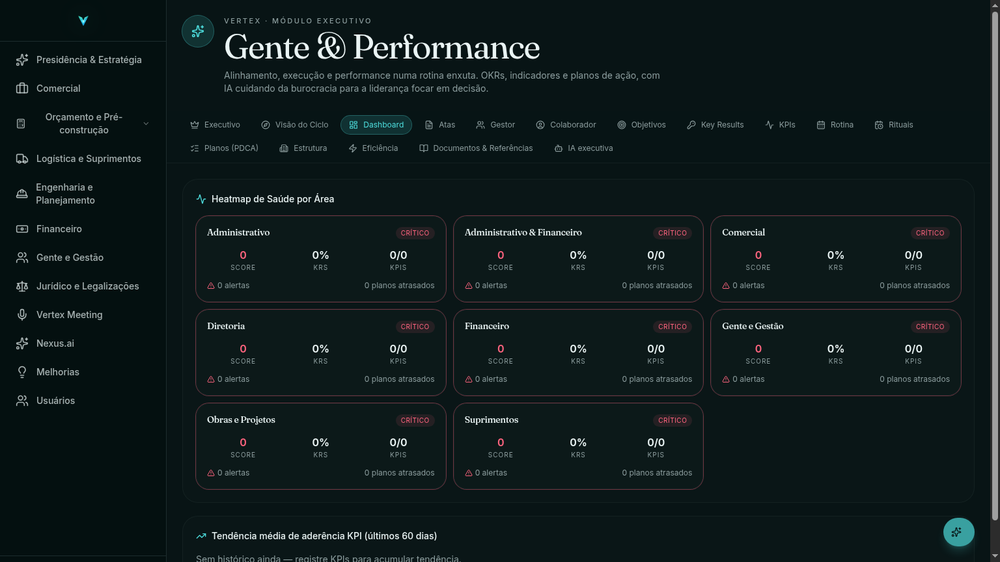Click the Administrativo & Financeiro card title

click(523, 232)
